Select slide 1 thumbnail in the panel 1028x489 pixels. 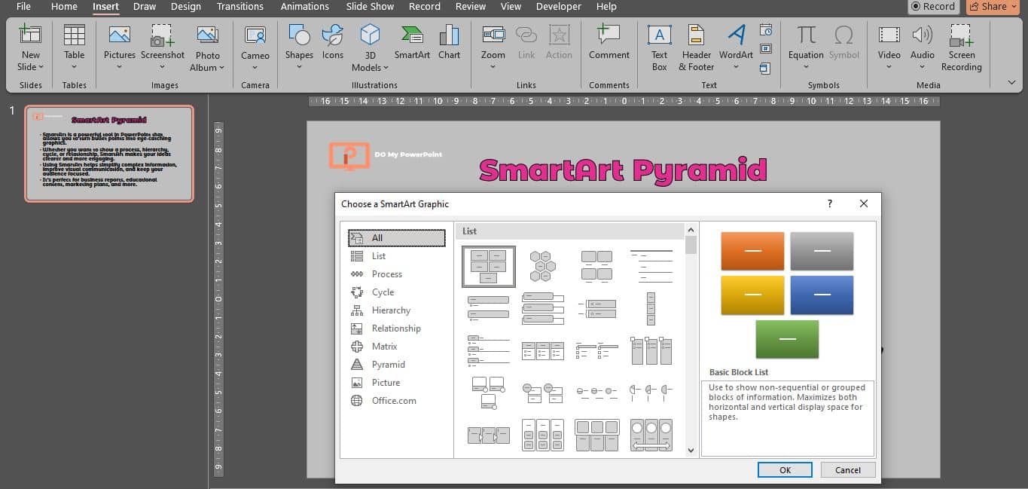(x=110, y=154)
